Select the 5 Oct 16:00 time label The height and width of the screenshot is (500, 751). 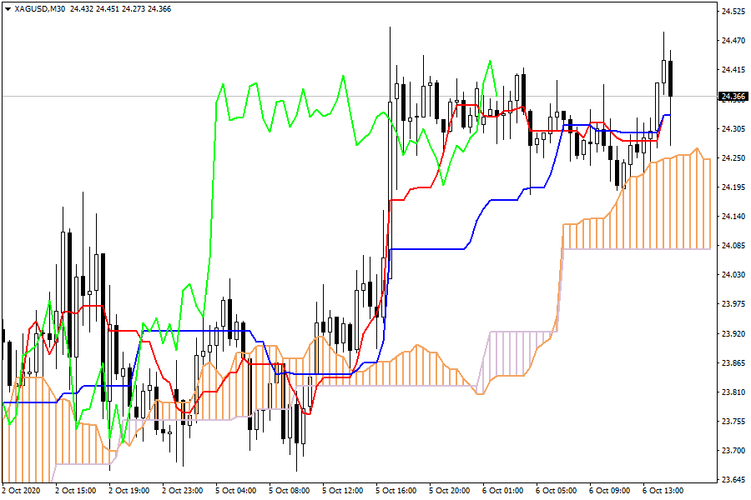[396, 490]
